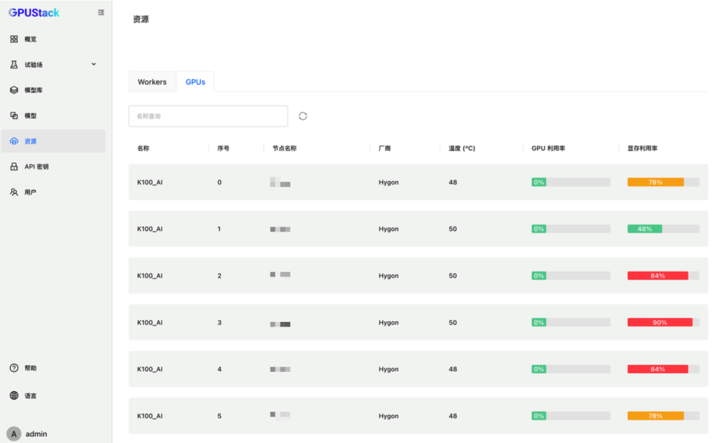Open API 密钥 lock icon

pyautogui.click(x=14, y=167)
